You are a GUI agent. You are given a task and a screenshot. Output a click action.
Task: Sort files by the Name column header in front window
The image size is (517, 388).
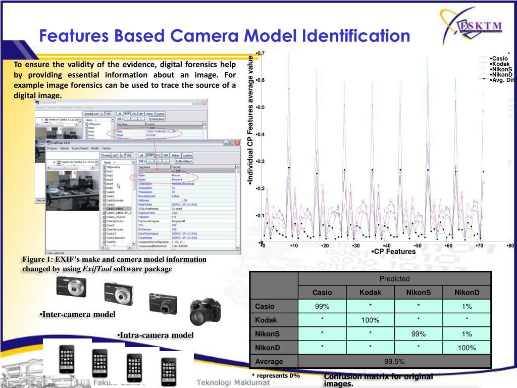116,162
